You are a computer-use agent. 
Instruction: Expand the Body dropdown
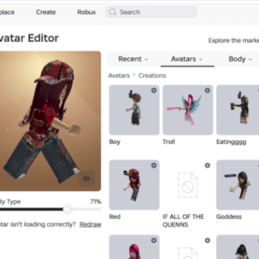click(x=240, y=59)
